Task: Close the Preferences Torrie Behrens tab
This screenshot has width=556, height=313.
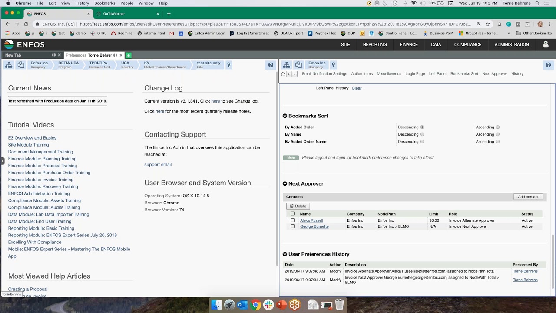Action: click(121, 55)
